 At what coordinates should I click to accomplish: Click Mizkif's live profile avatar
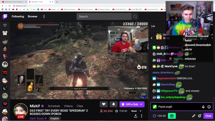[x=21, y=111]
